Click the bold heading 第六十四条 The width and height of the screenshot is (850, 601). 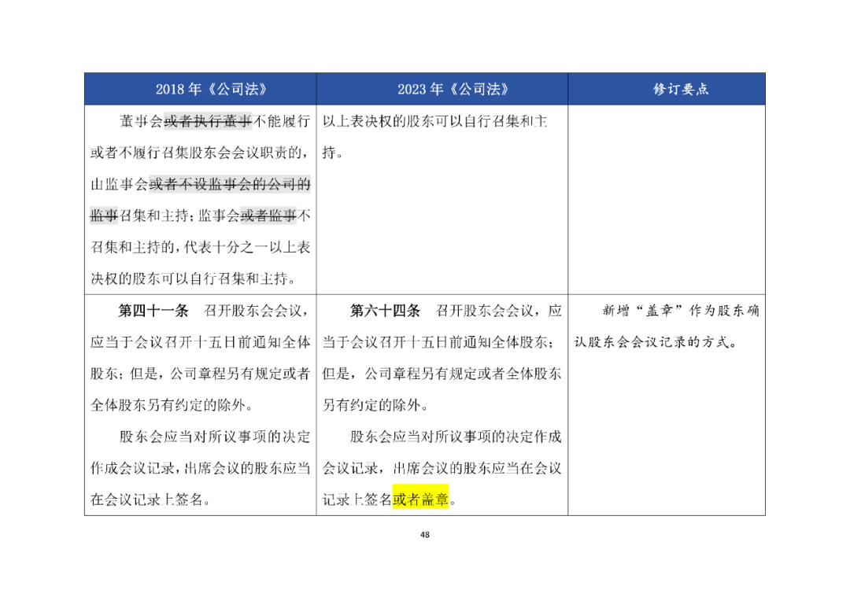tap(385, 311)
